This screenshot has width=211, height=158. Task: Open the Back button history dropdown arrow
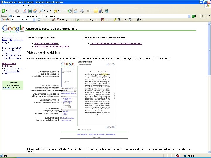click(13, 11)
